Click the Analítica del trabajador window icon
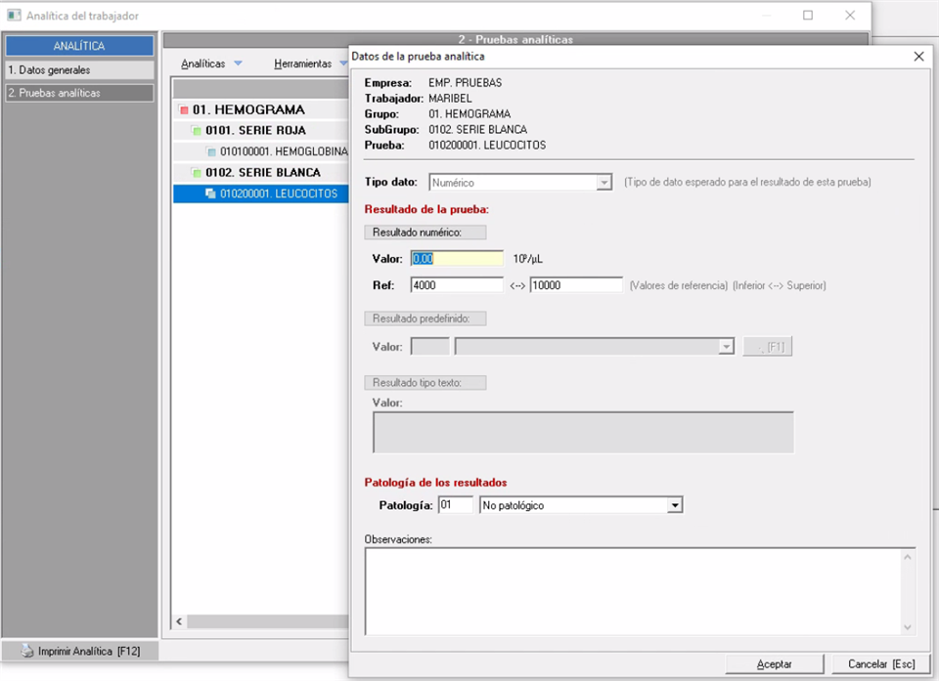This screenshot has width=939, height=681. [14, 16]
